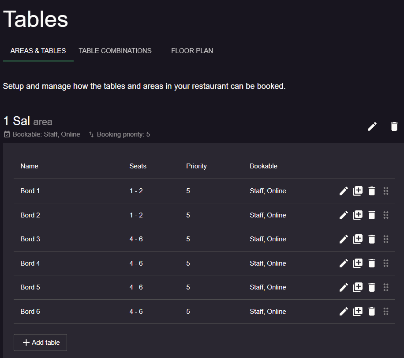Duplicate the Bord 6 table
404x358 pixels.
pos(358,311)
